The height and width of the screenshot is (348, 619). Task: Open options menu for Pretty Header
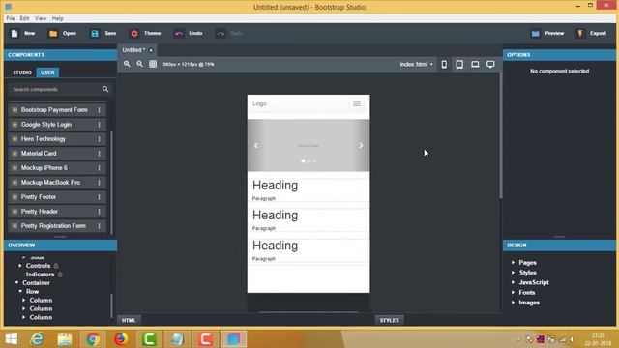99,212
